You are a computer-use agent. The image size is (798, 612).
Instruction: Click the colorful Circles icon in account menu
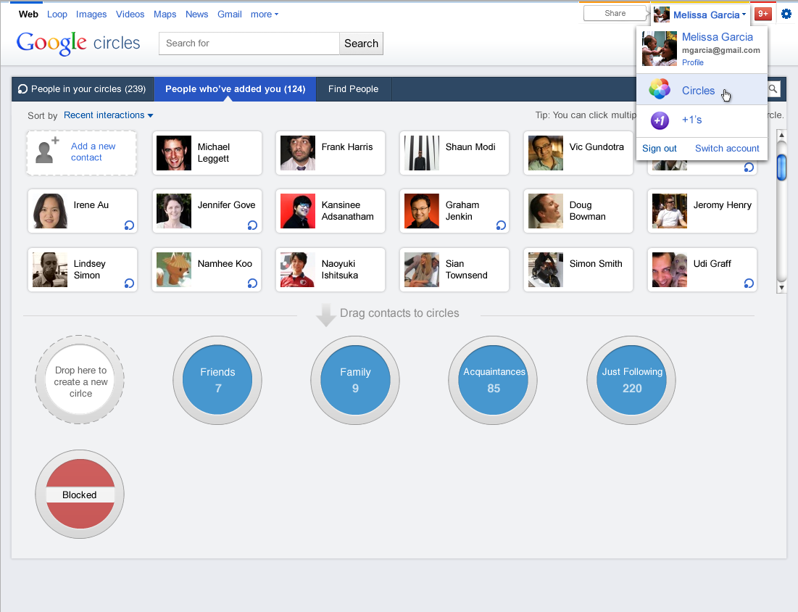pyautogui.click(x=660, y=90)
